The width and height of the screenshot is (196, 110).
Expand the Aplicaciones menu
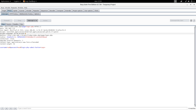(x=6, y=1)
